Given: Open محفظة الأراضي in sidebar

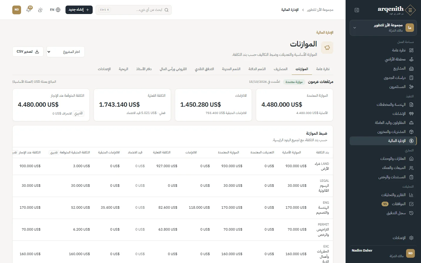Looking at the screenshot, I should (383, 59).
